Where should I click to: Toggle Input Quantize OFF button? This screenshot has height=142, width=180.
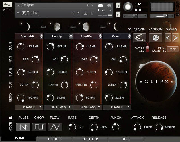[x=172, y=49]
